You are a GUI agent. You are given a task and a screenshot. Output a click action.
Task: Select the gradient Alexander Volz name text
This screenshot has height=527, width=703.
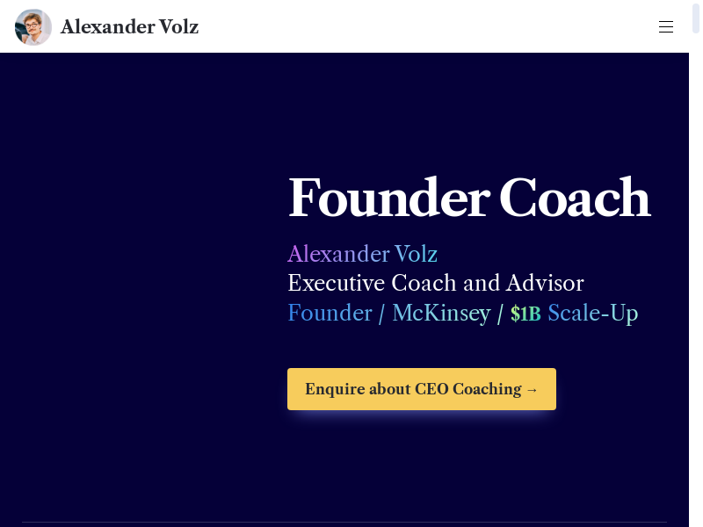(362, 255)
